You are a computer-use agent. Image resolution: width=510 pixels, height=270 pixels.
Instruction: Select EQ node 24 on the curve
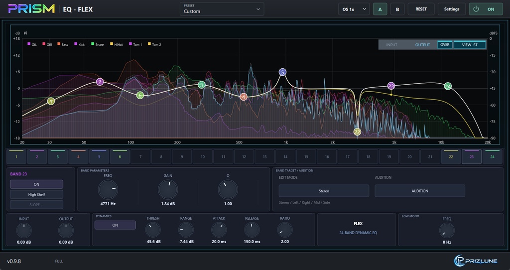pos(448,86)
